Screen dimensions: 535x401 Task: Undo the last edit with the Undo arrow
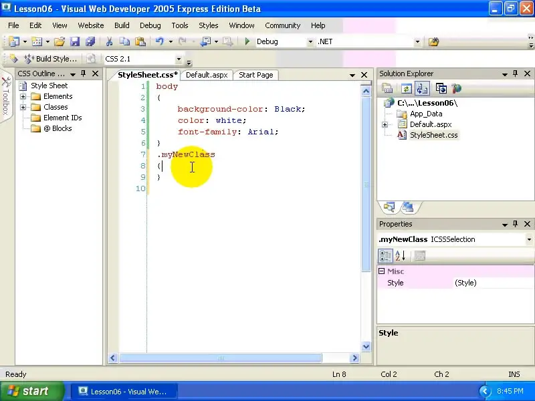pyautogui.click(x=159, y=41)
